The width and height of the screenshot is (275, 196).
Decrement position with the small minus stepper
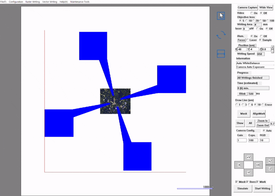click(x=272, y=51)
